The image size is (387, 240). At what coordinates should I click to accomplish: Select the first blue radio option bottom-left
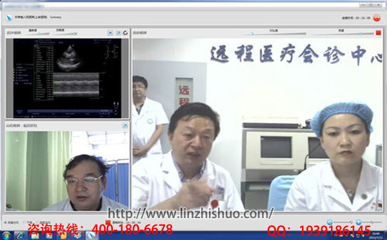5,223
